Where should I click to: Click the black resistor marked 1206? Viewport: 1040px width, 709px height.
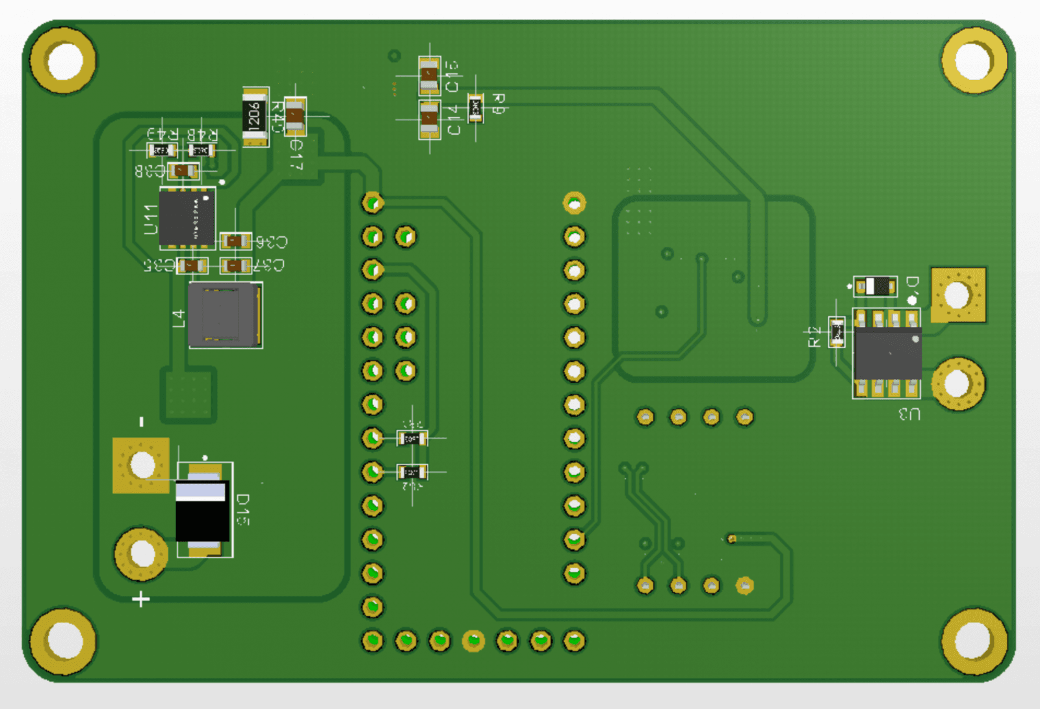click(x=254, y=117)
